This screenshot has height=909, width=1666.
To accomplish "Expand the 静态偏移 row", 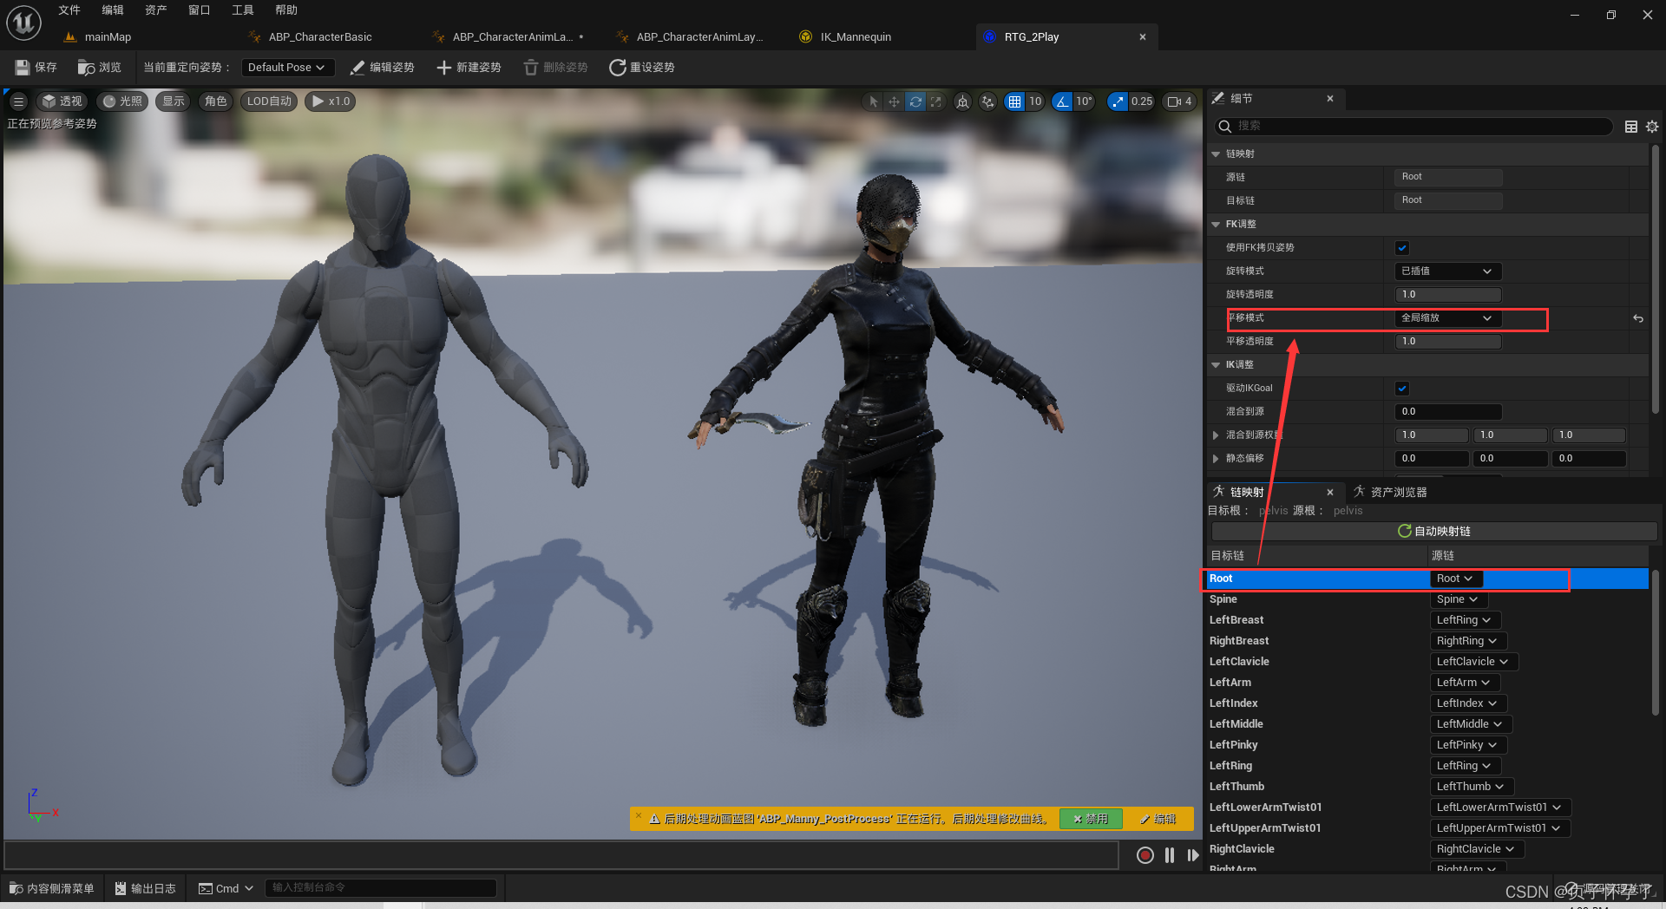I will click(1215, 459).
